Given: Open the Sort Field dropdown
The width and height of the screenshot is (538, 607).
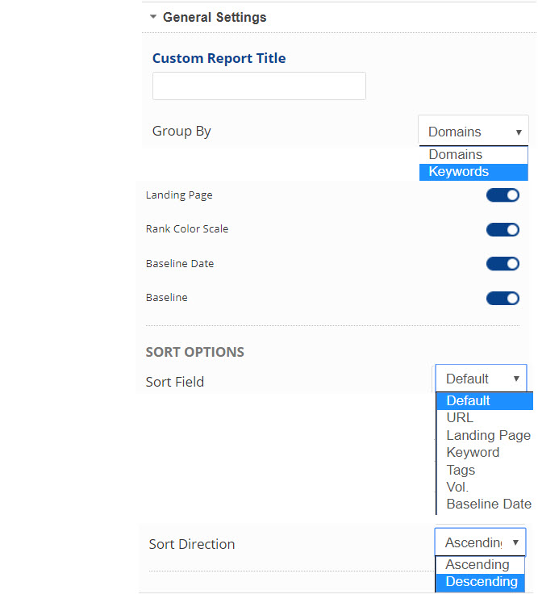Looking at the screenshot, I should coord(481,379).
